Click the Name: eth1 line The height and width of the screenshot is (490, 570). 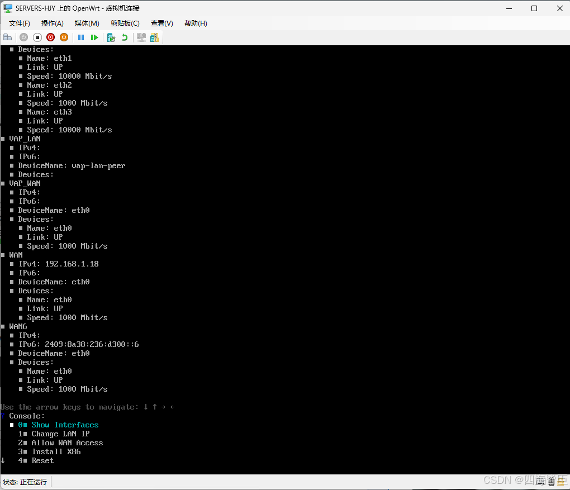49,58
